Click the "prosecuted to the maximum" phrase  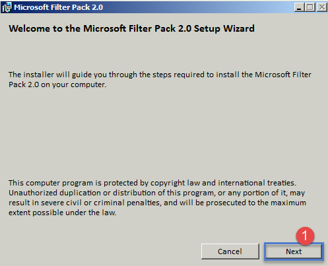pyautogui.click(x=256, y=203)
